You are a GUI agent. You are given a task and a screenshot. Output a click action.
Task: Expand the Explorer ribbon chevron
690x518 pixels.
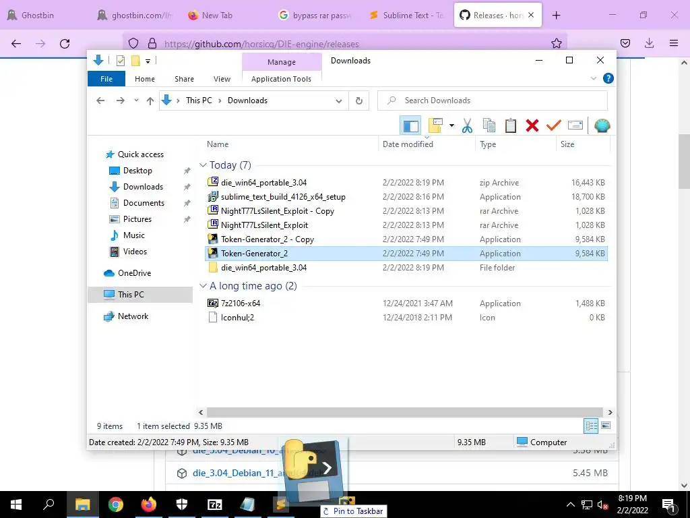tap(593, 78)
